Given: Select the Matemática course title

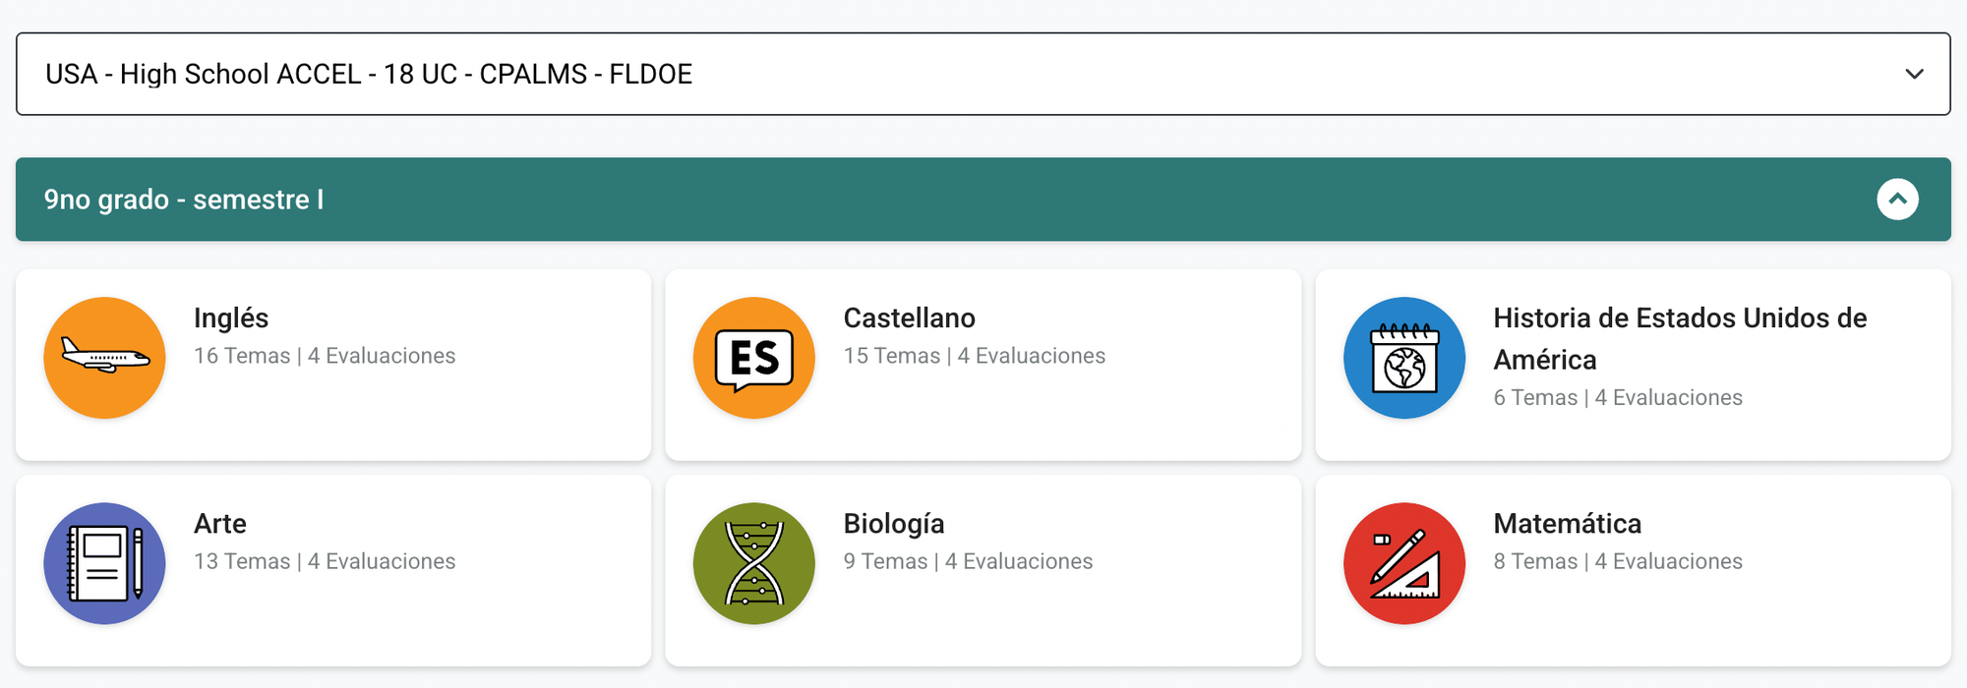Looking at the screenshot, I should coord(1568,524).
